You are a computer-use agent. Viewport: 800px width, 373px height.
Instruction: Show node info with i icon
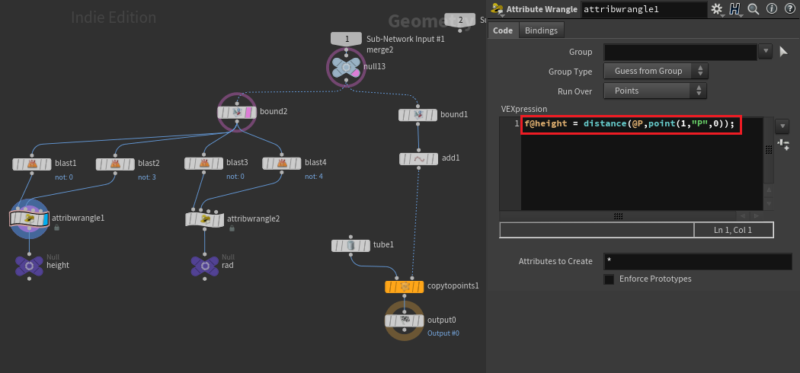click(771, 8)
